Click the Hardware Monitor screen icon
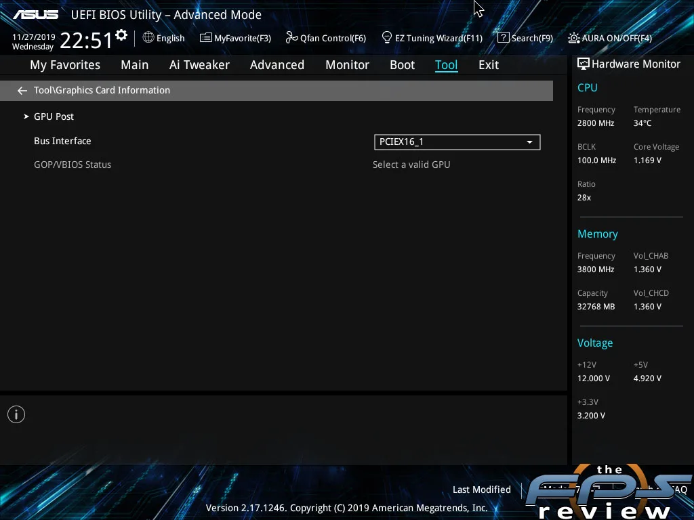Screen dimensions: 694x520 point(584,64)
